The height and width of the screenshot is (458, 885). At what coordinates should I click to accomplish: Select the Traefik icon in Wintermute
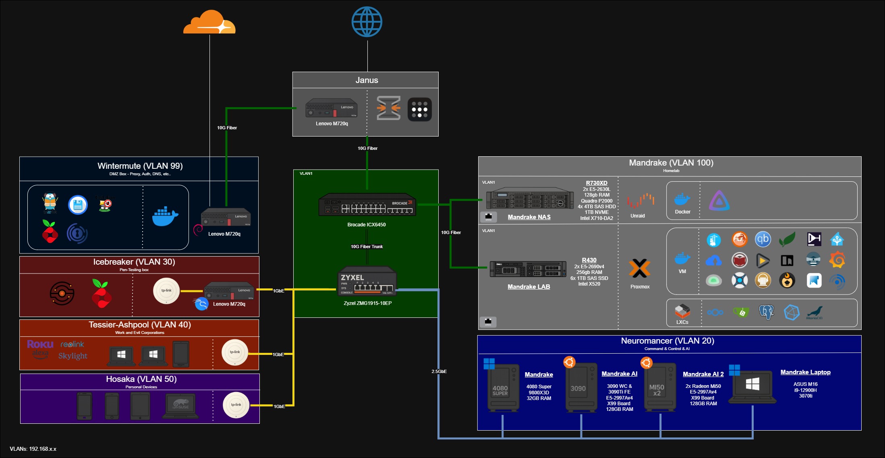coord(49,203)
